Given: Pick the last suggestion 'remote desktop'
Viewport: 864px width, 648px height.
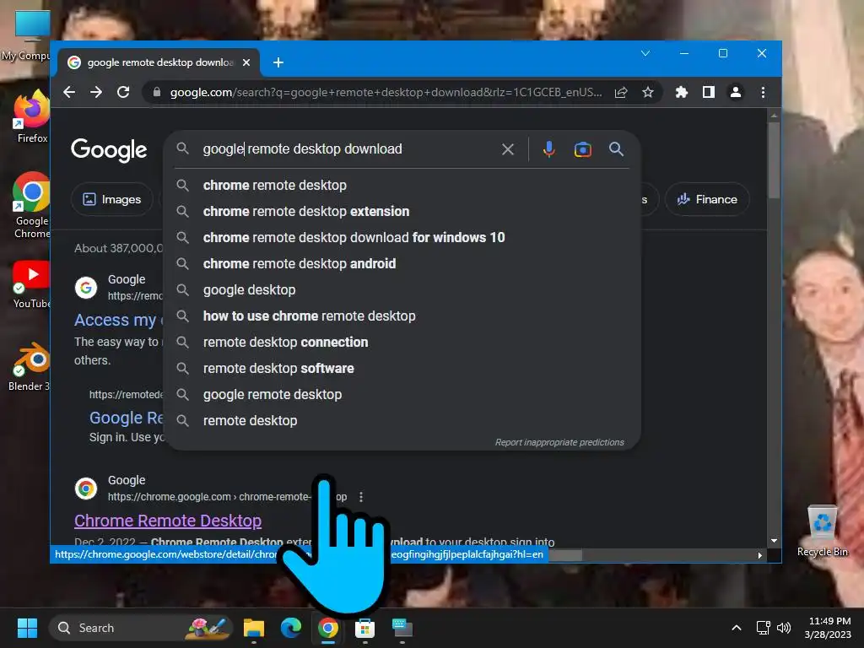Looking at the screenshot, I should (x=402, y=420).
